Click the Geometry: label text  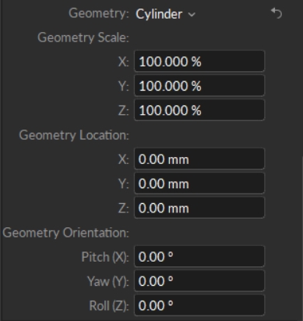click(99, 13)
